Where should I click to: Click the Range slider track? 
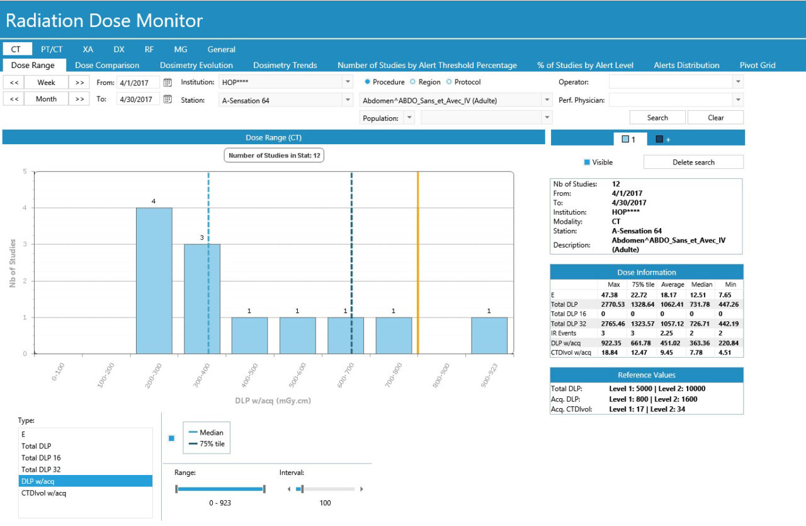coord(220,489)
